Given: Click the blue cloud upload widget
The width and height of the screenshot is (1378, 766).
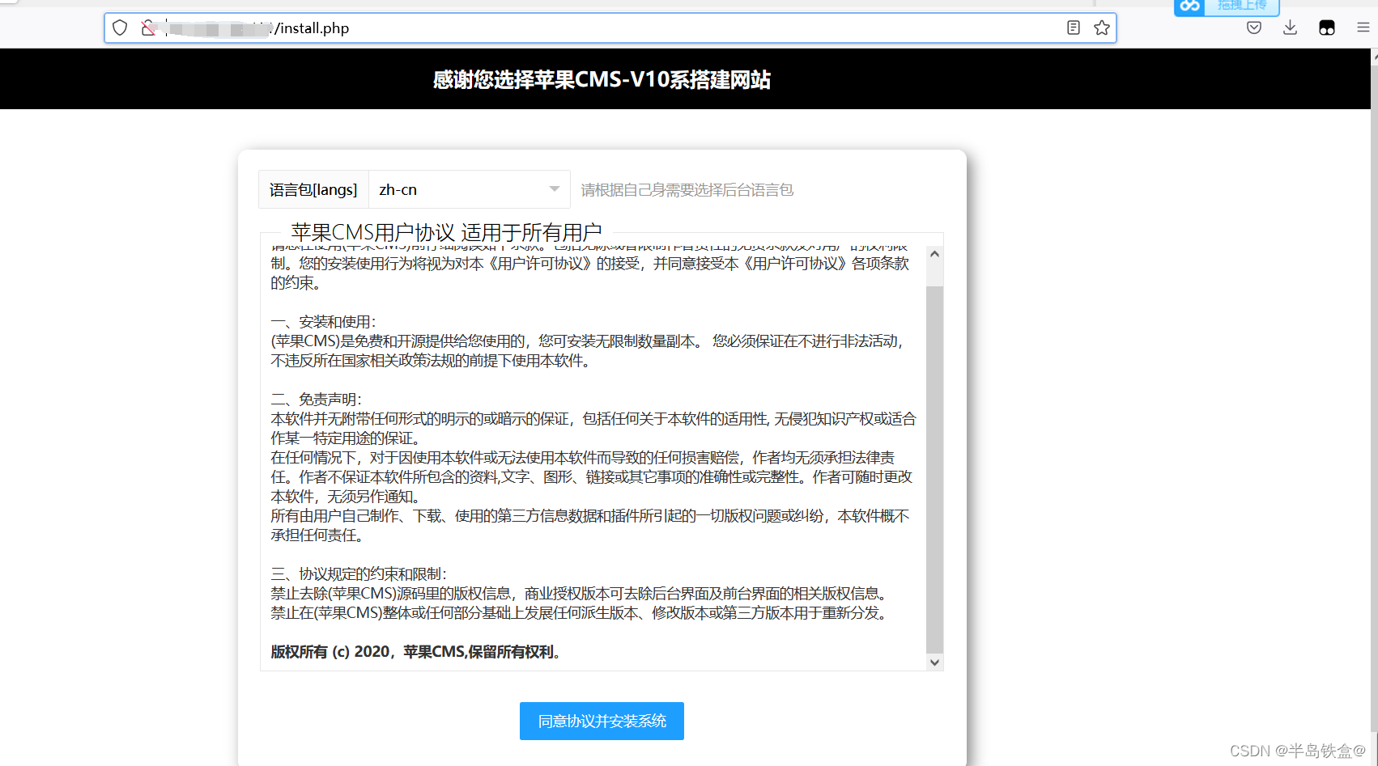Looking at the screenshot, I should pyautogui.click(x=1227, y=7).
